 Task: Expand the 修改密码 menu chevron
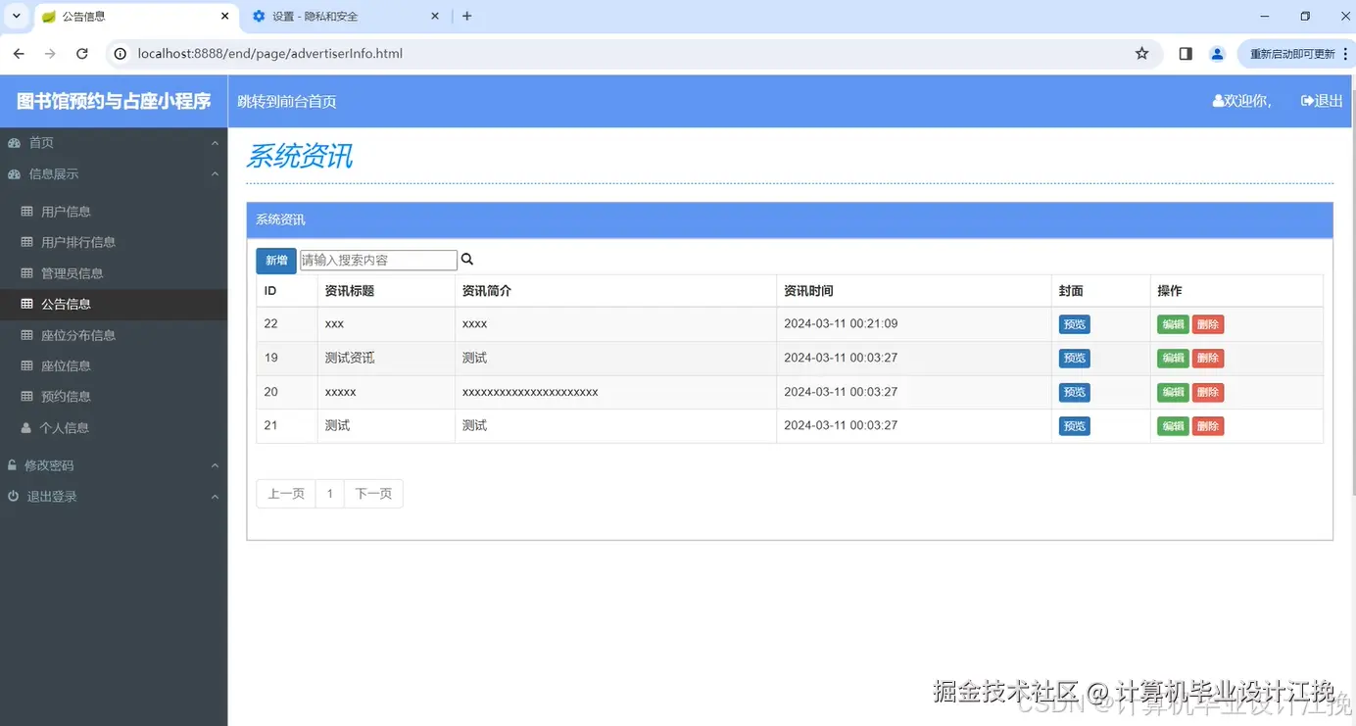215,465
